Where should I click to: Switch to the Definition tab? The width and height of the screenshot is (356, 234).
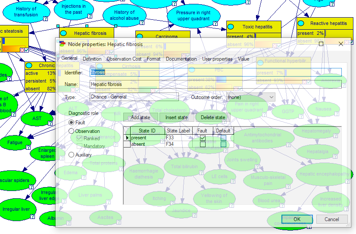(92, 59)
